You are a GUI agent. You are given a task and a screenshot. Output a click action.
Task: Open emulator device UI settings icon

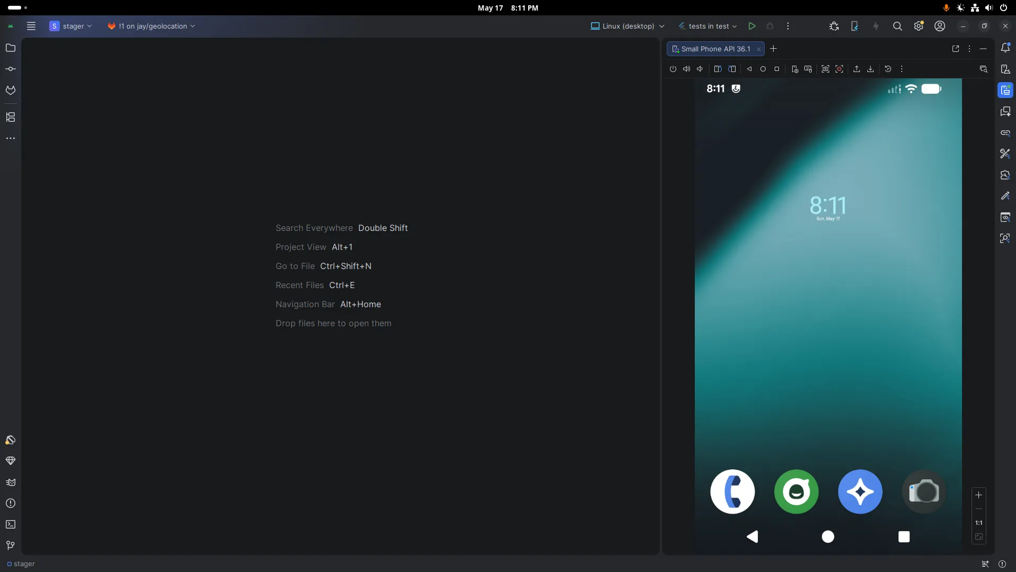pos(794,69)
